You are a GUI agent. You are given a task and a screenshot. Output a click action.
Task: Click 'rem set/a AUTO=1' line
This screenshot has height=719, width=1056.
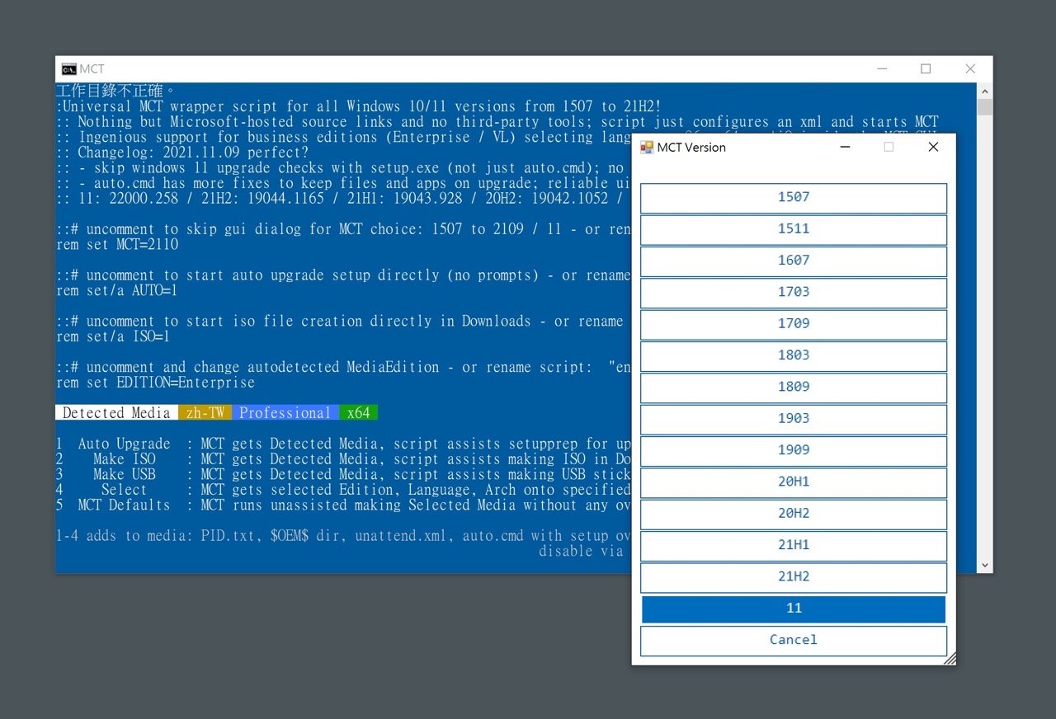(x=117, y=291)
